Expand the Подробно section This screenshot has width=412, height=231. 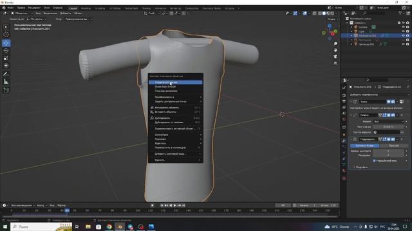point(362,167)
